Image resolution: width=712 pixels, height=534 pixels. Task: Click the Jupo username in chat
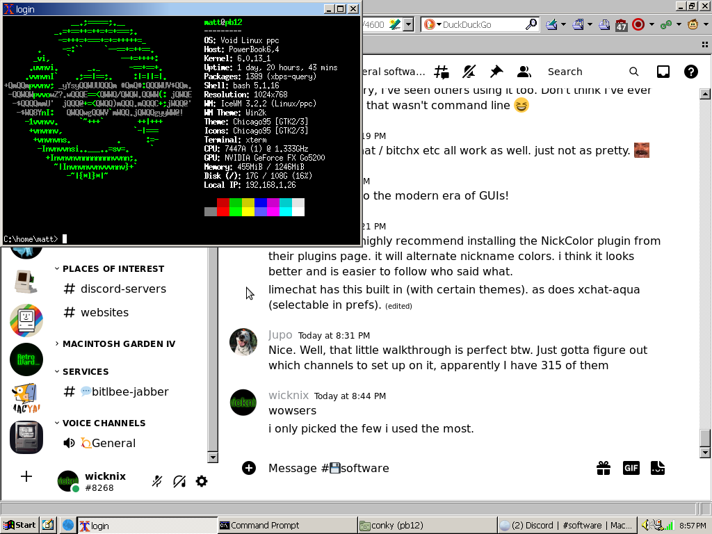(280, 335)
